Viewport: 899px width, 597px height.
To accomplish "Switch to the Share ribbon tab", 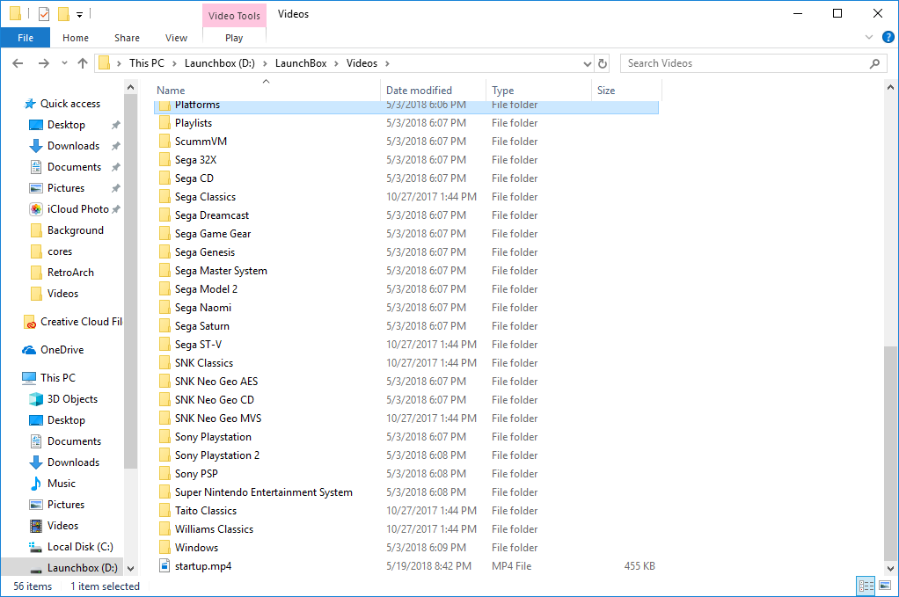I will (x=127, y=38).
